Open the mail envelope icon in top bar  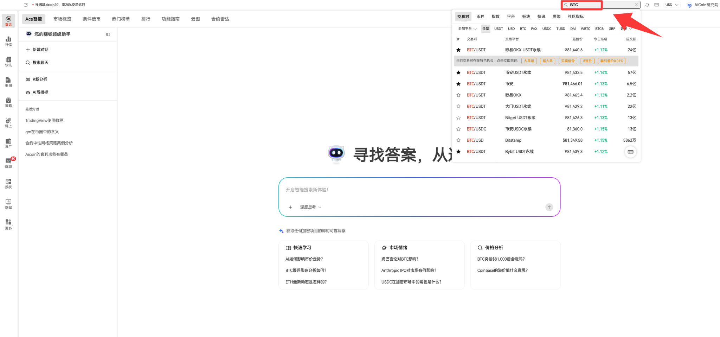click(656, 5)
